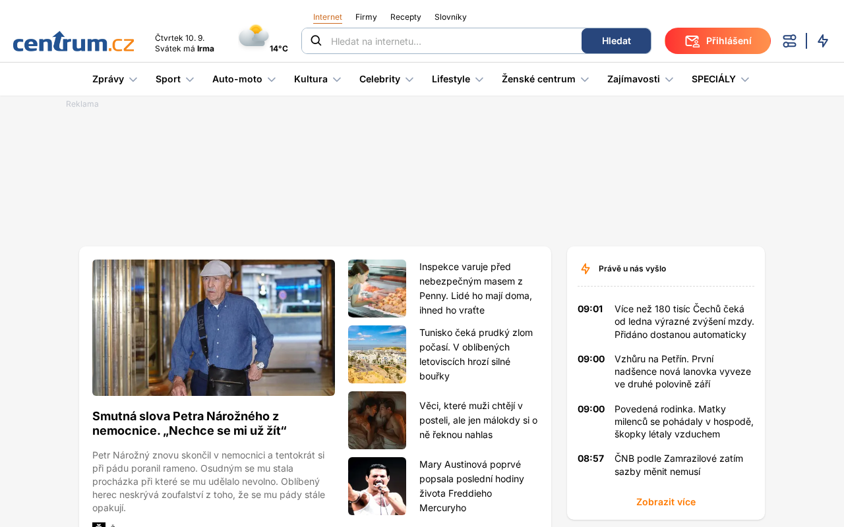Click the Zobrazit více link

666,502
